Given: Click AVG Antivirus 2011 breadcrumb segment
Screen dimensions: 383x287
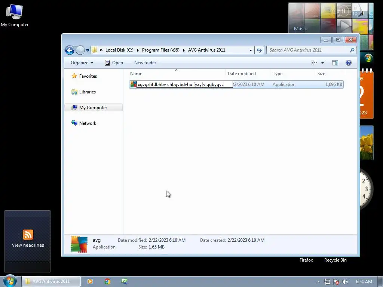Looking at the screenshot, I should pos(206,50).
